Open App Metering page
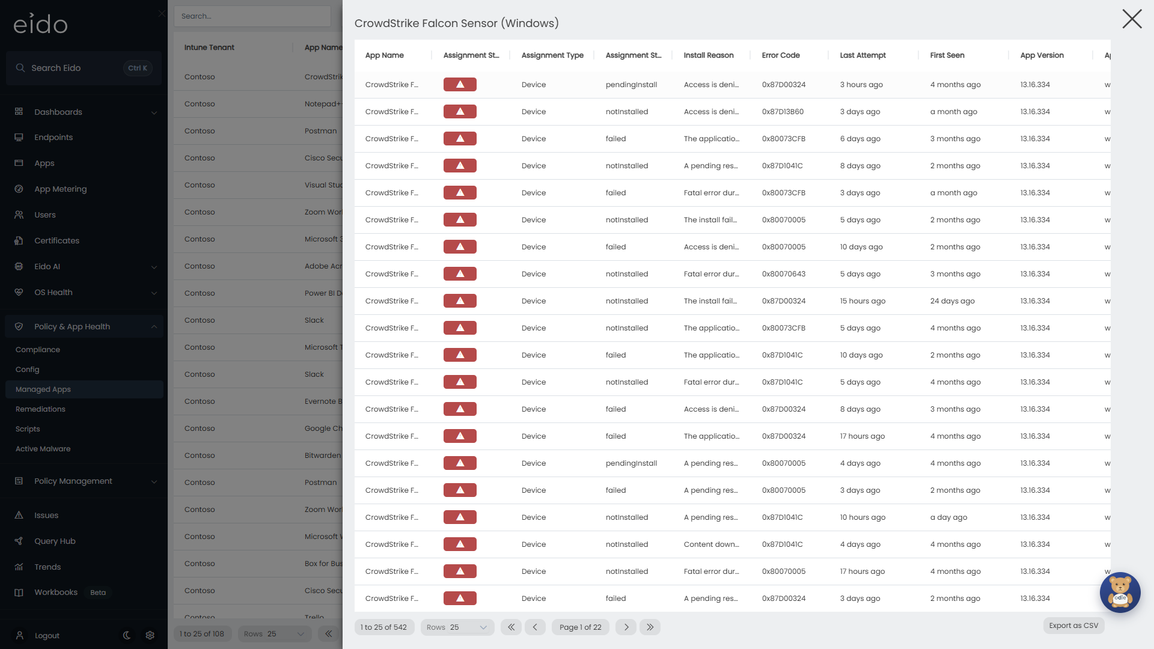The height and width of the screenshot is (649, 1154). [x=60, y=189]
